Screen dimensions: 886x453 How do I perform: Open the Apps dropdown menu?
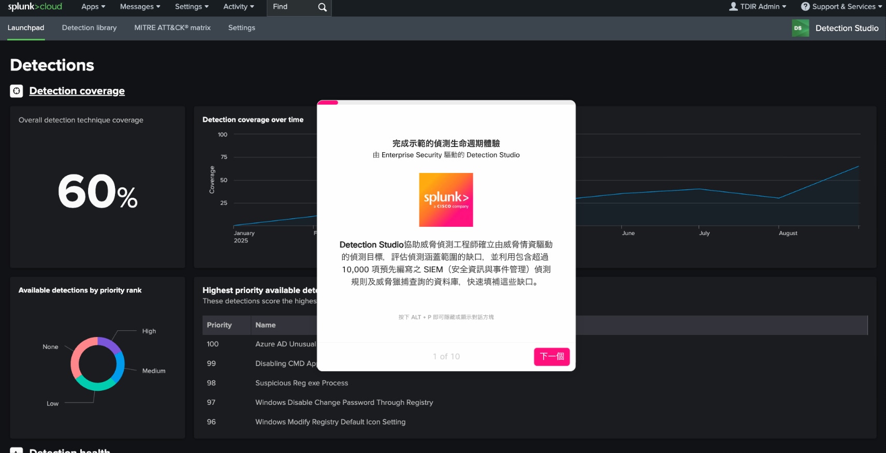click(x=93, y=7)
